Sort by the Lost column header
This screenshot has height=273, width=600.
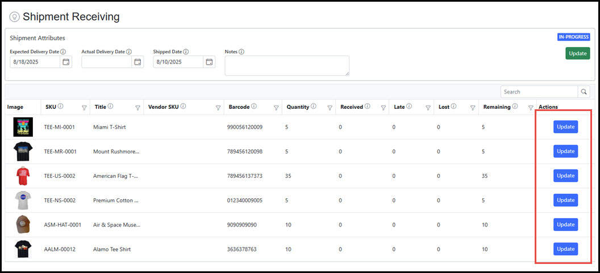coord(444,107)
